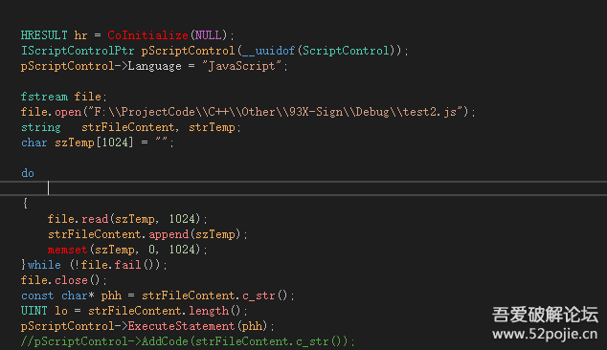This screenshot has height=350, width=607.
Task: Click the while keyword
Action: (44, 265)
